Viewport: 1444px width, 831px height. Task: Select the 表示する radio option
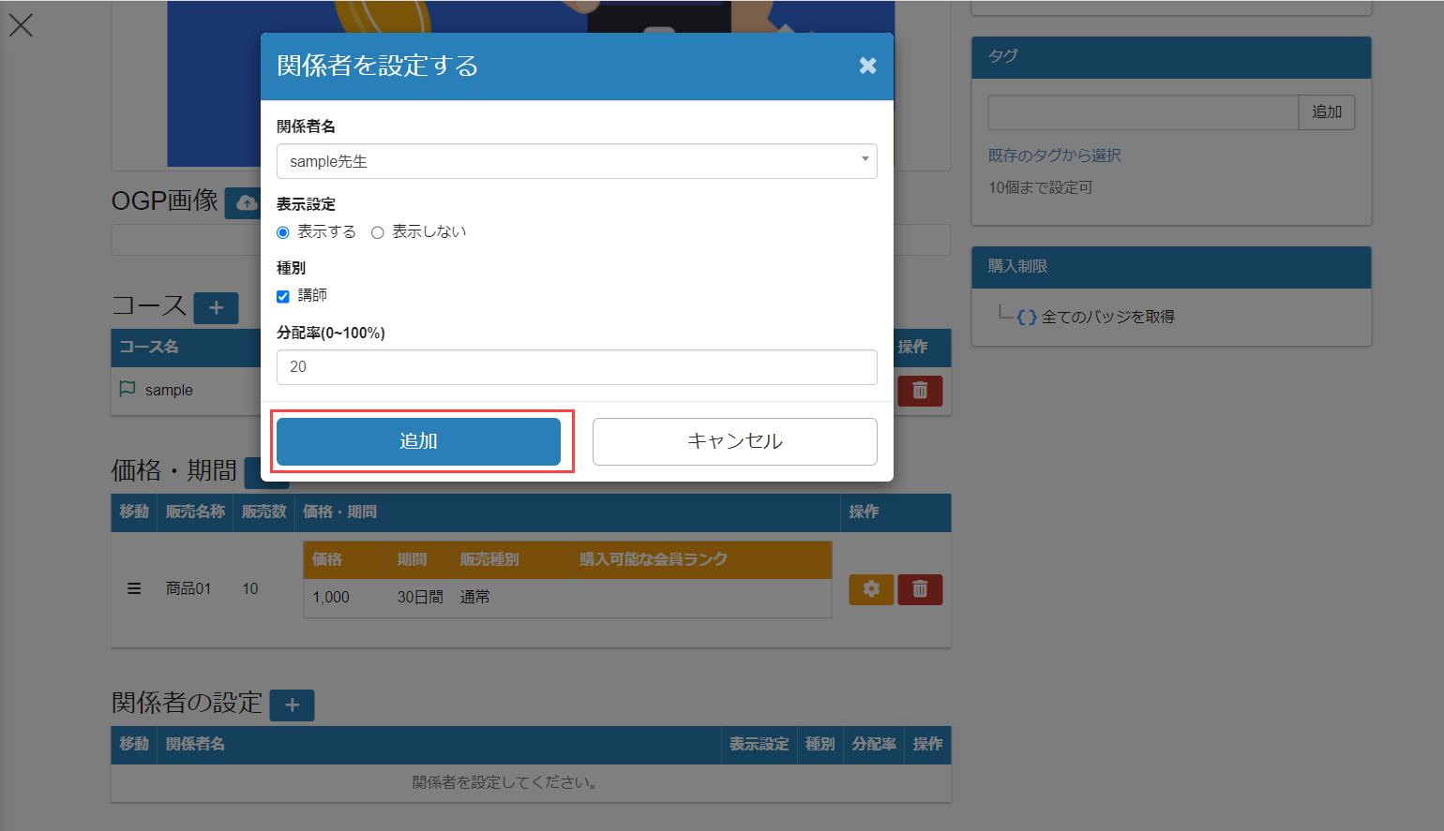click(x=283, y=232)
